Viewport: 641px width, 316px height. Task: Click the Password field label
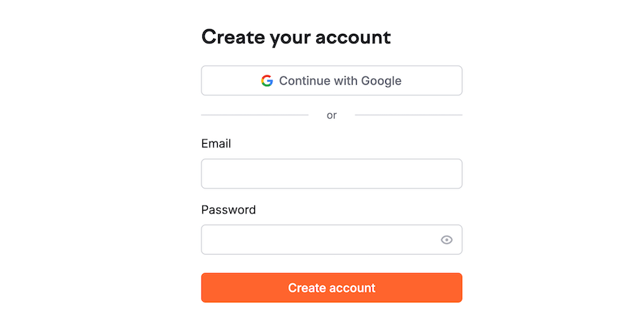[228, 210]
